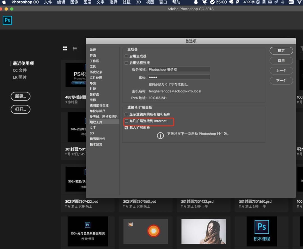This screenshot has width=303, height=249.
Task: Open the 编辑 menu
Action: (x=61, y=2)
